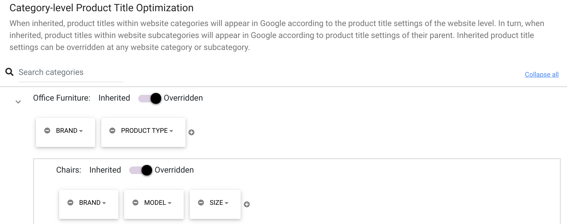The width and height of the screenshot is (567, 224).
Task: Open PRODUCT TYPE dropdown arrow
Action: (x=171, y=131)
